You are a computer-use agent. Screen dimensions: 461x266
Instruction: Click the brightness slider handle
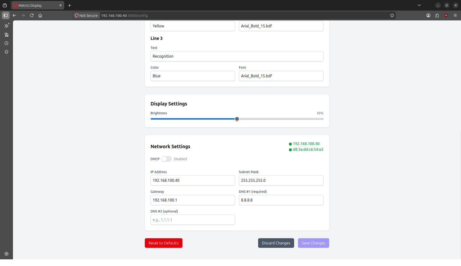click(237, 119)
